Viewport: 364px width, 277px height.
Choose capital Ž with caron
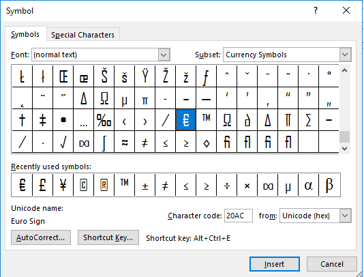coord(165,76)
